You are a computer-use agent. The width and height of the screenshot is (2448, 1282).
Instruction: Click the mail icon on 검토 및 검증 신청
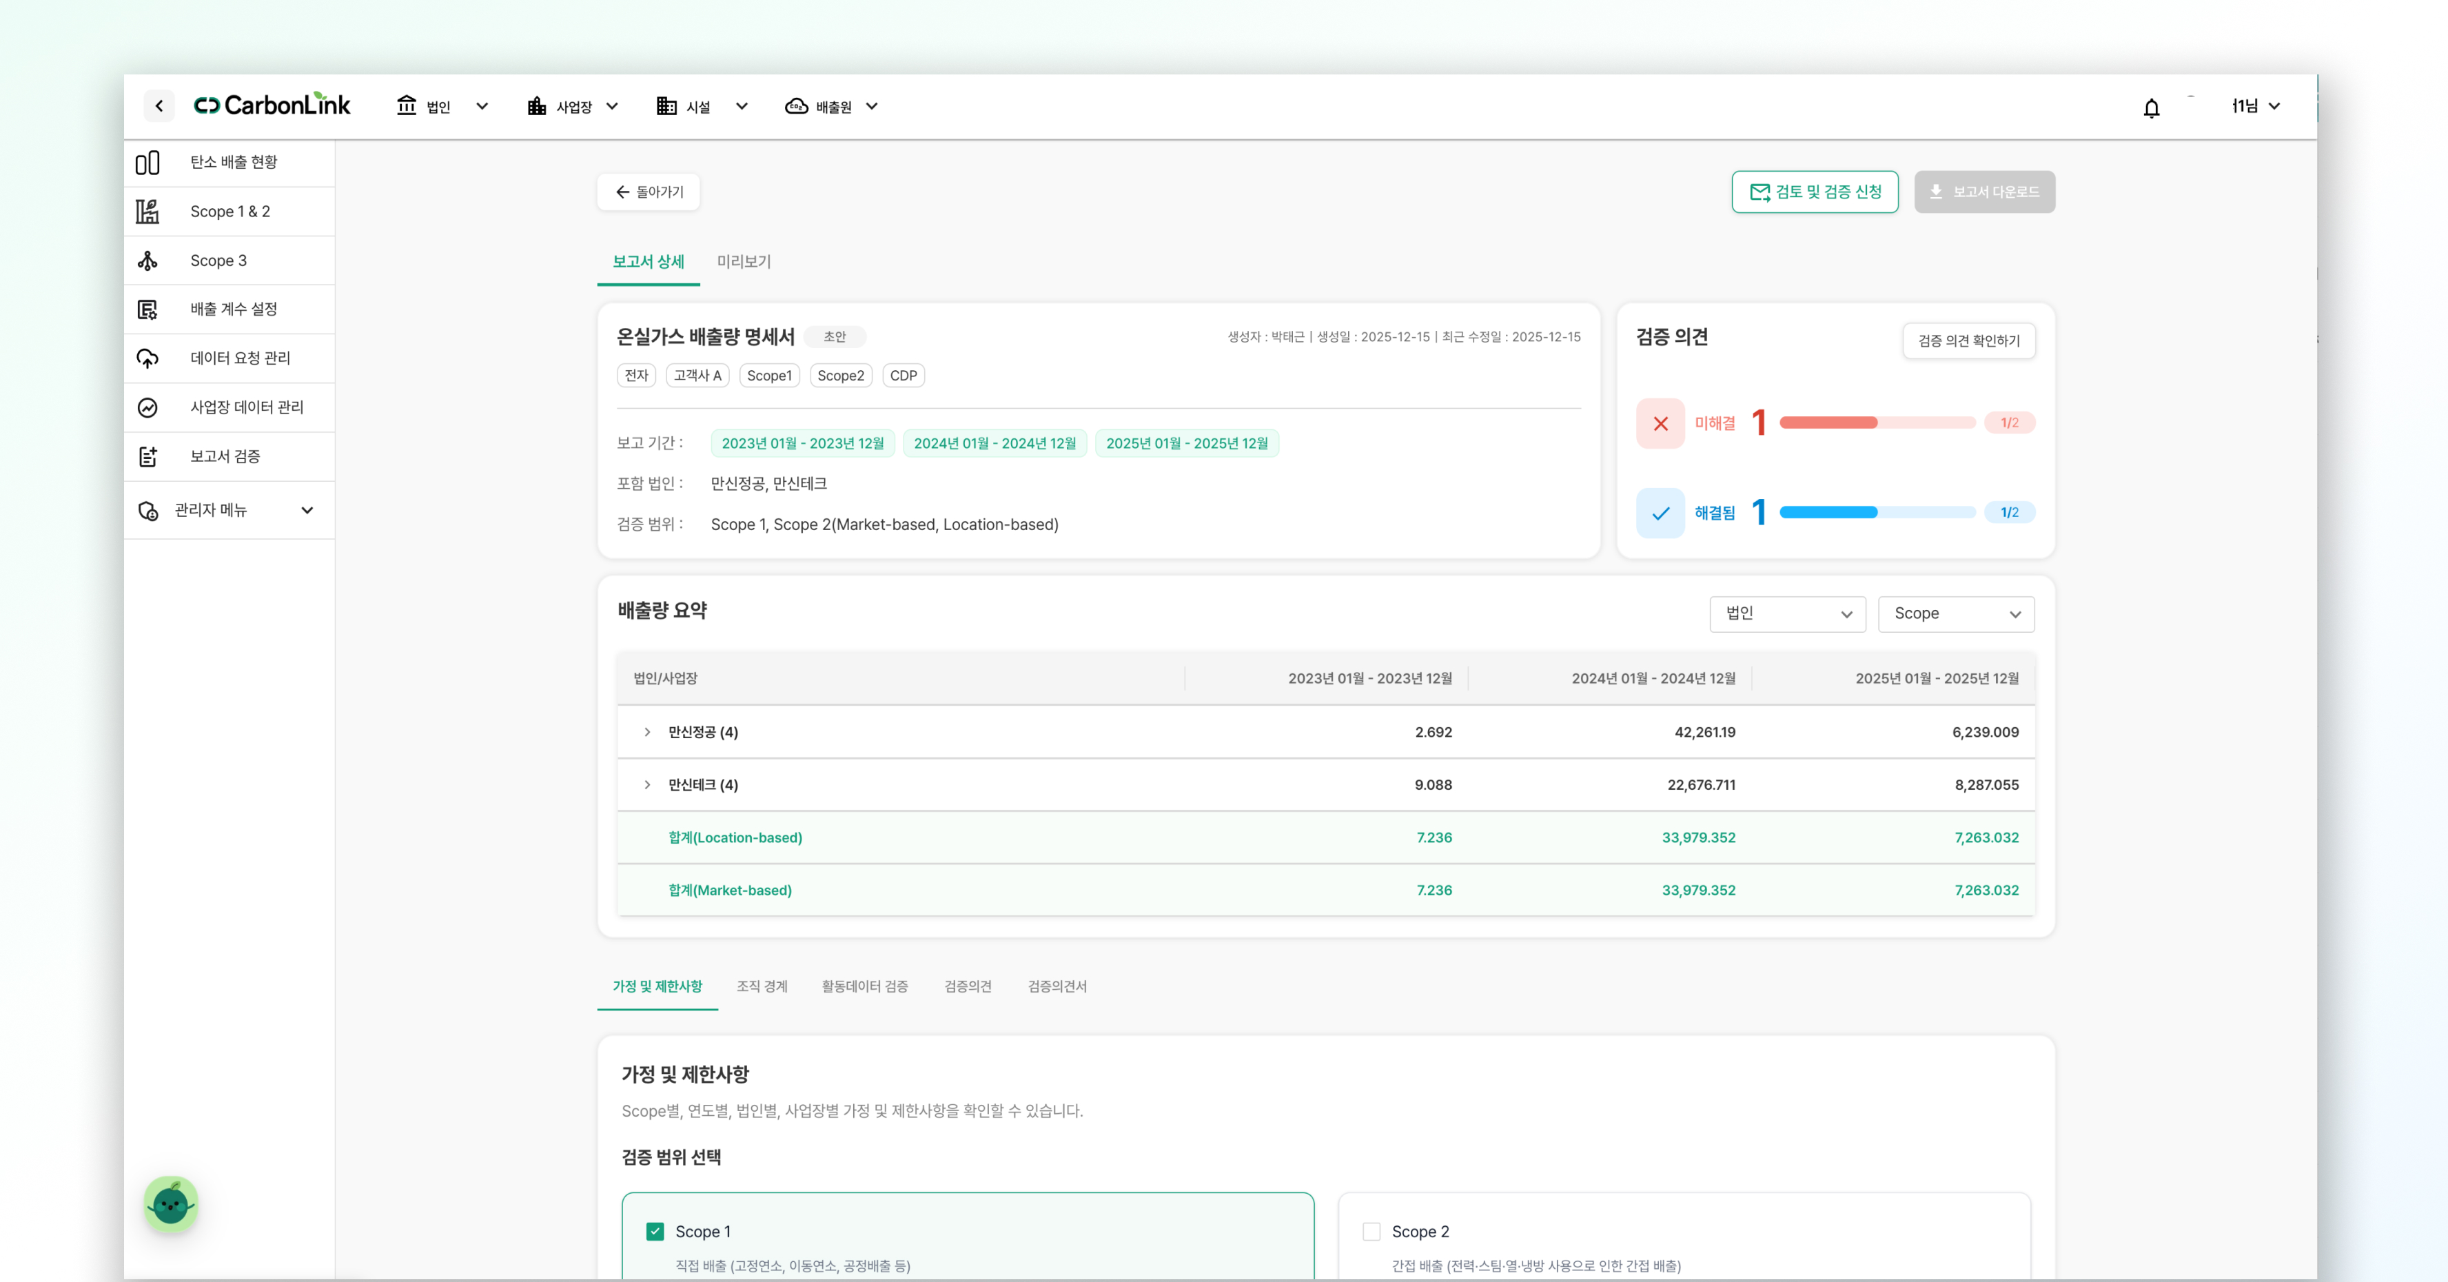pyautogui.click(x=1760, y=193)
